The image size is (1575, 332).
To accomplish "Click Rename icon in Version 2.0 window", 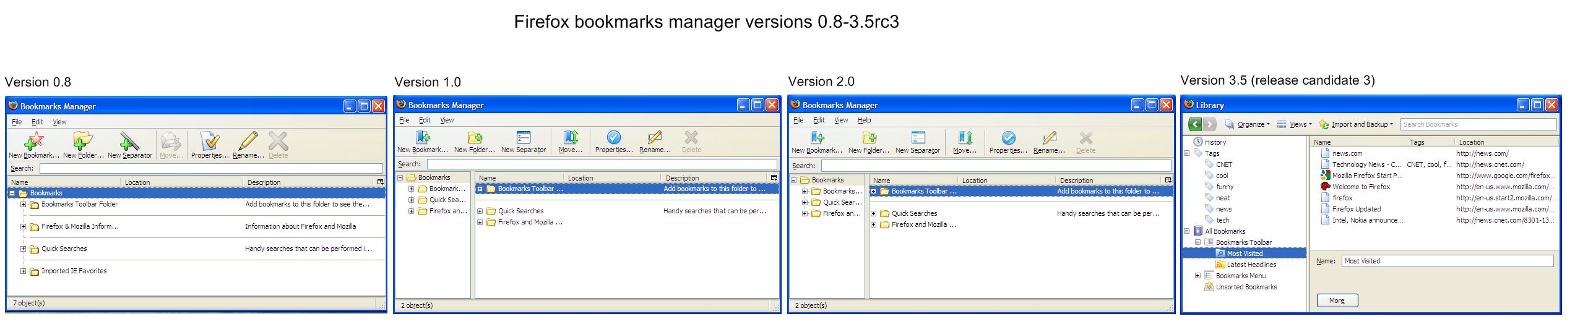I will tap(1049, 138).
